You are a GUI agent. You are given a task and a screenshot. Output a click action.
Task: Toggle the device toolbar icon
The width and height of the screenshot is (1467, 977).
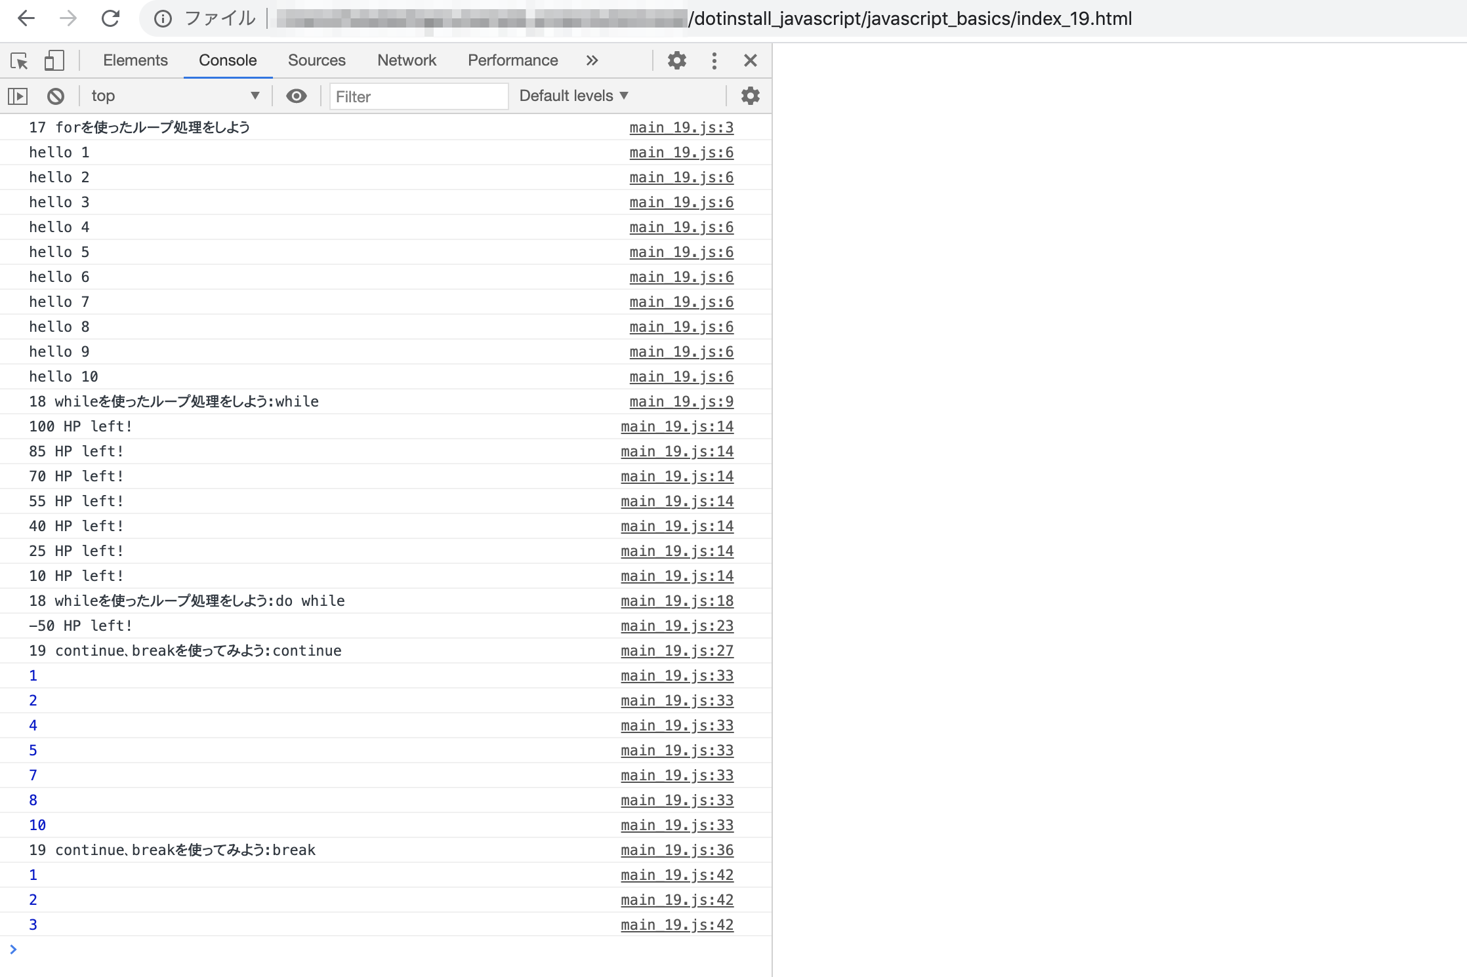point(54,61)
